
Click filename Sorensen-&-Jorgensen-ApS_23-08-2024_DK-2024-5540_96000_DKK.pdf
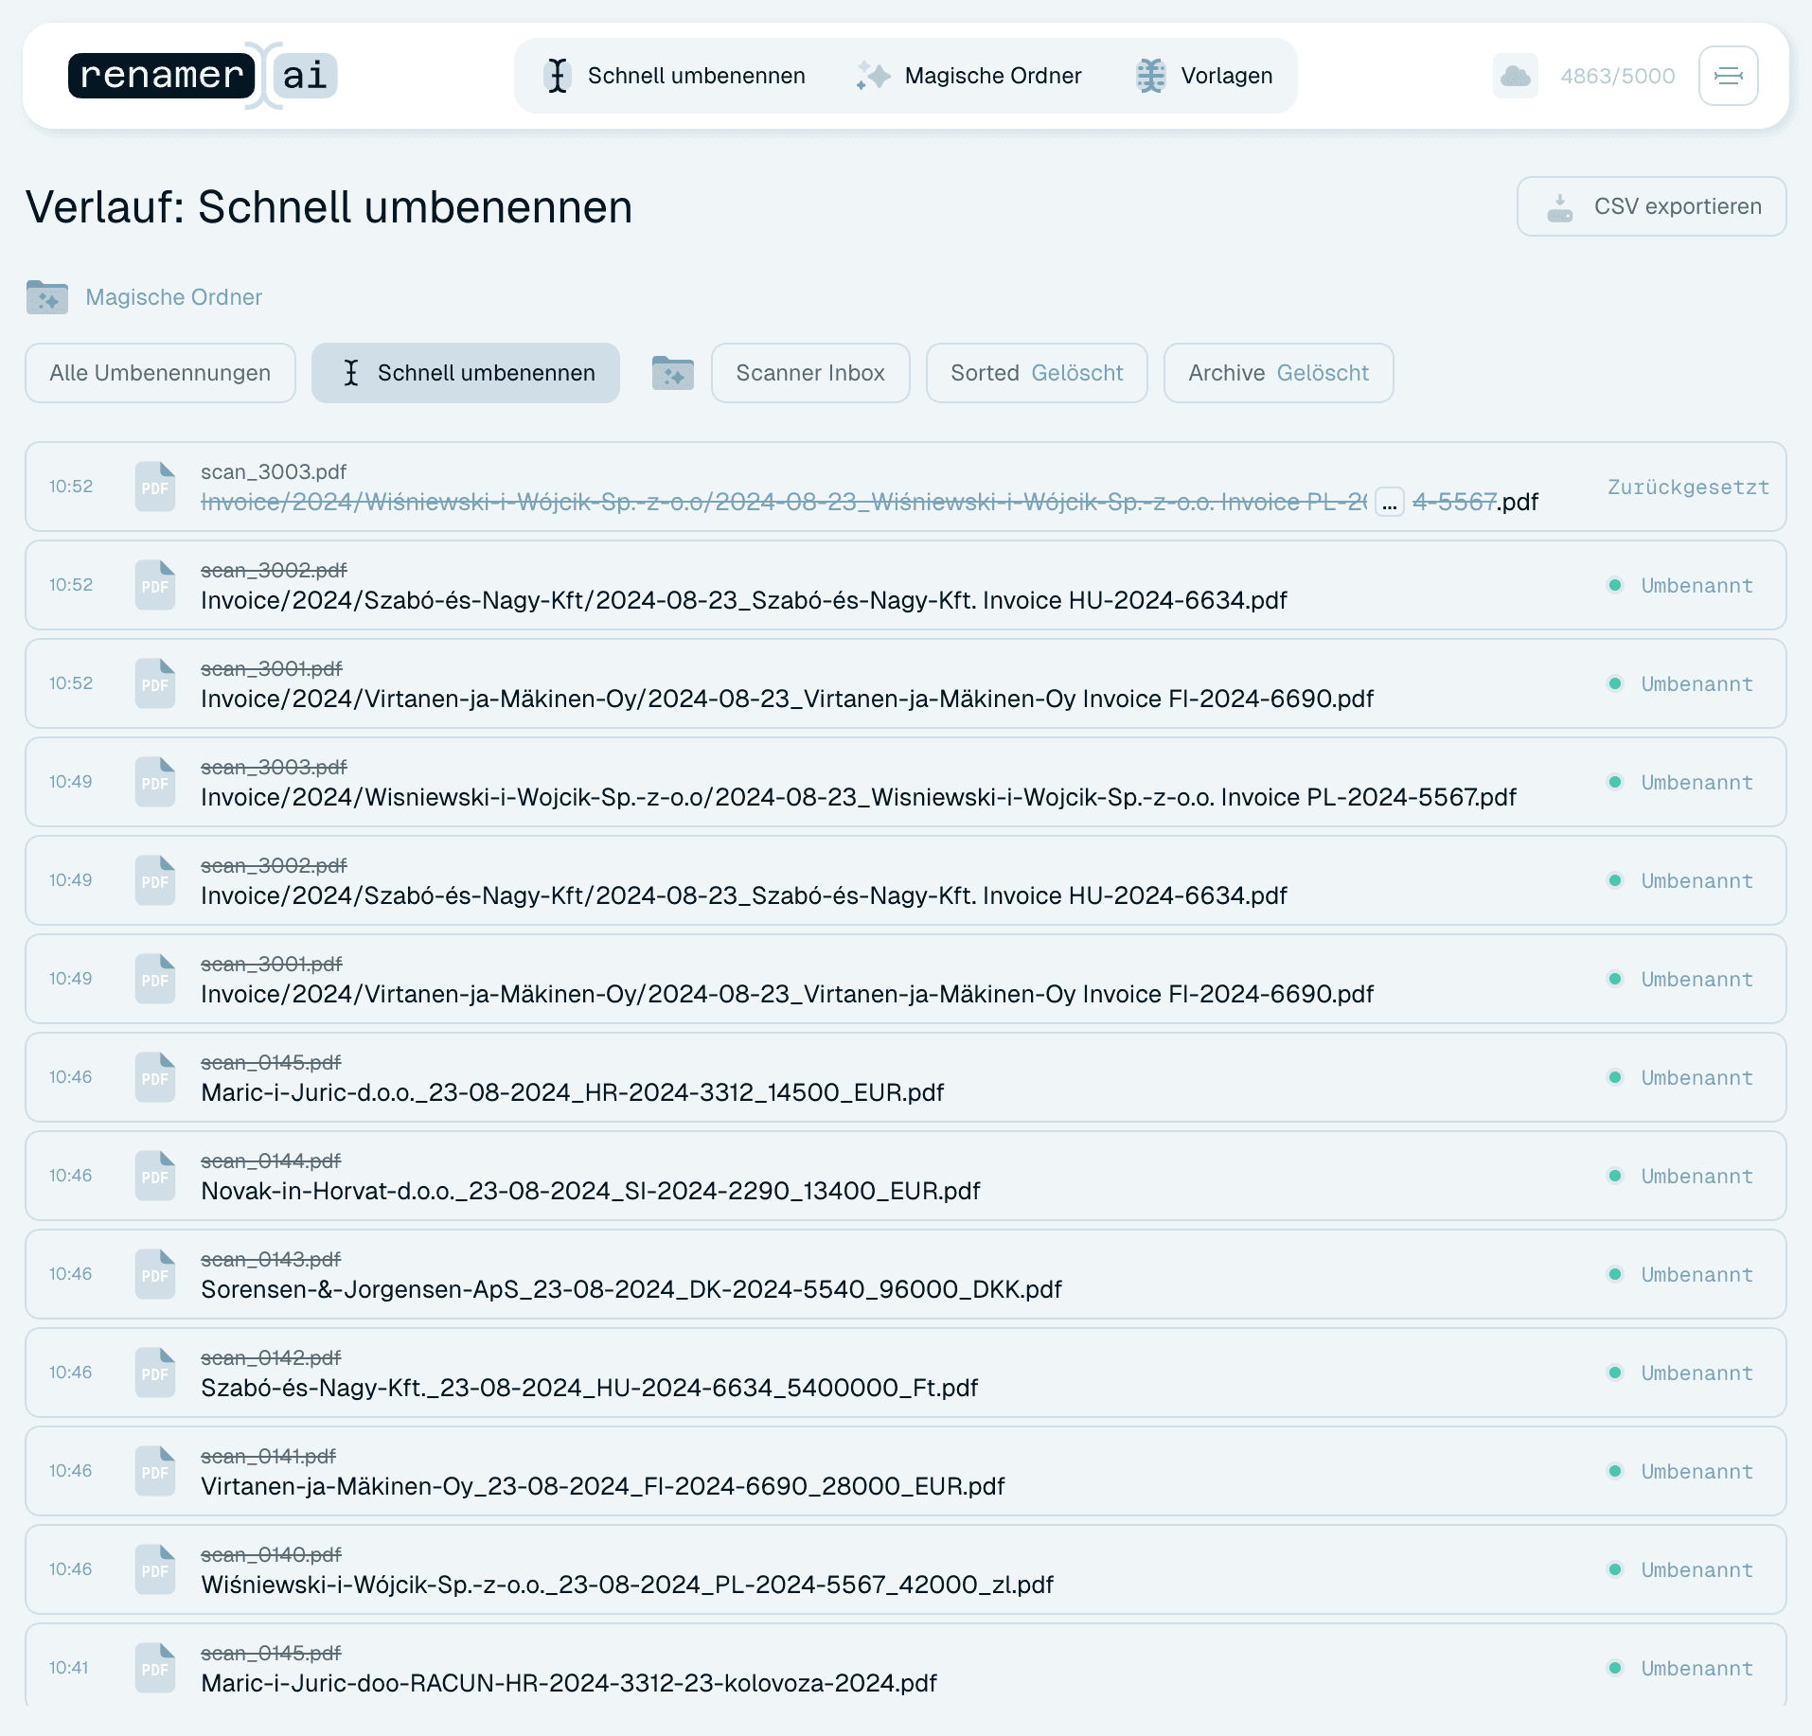coord(631,1289)
